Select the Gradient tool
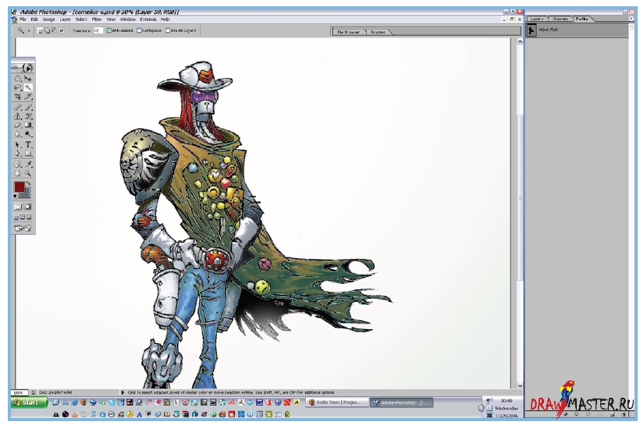The width and height of the screenshot is (640, 425). (x=28, y=126)
